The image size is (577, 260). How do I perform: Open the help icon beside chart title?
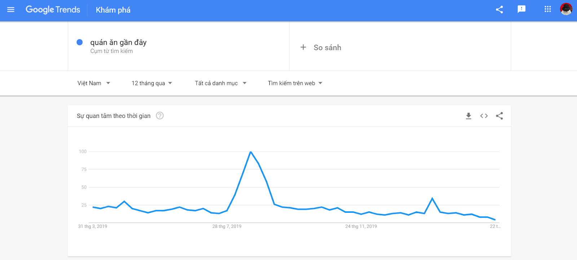click(x=160, y=116)
